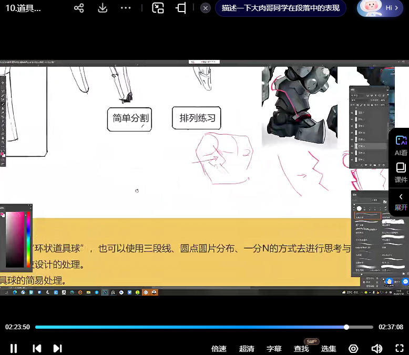Open the 字幕 subtitles menu
The width and height of the screenshot is (409, 355).
(x=274, y=348)
